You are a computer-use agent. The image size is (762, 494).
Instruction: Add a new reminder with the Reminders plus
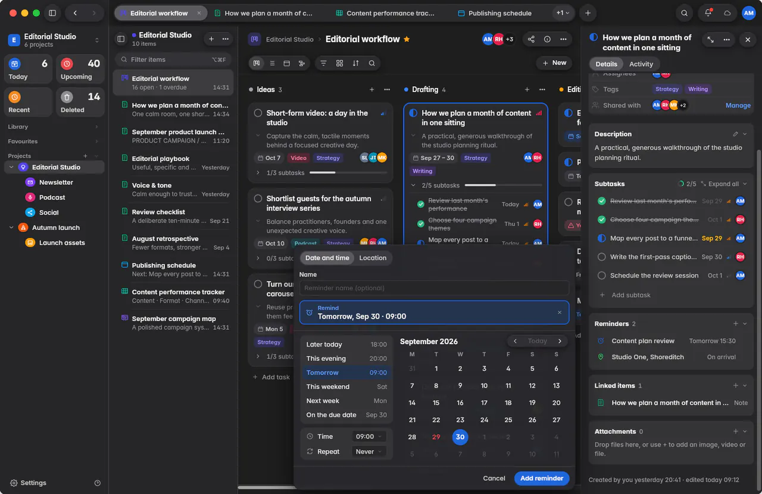(x=736, y=324)
